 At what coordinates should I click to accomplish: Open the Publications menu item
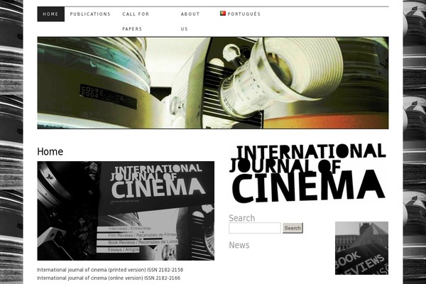[90, 14]
